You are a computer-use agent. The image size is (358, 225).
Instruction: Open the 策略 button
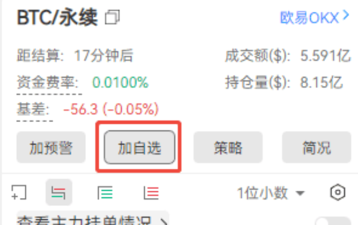pos(228,147)
